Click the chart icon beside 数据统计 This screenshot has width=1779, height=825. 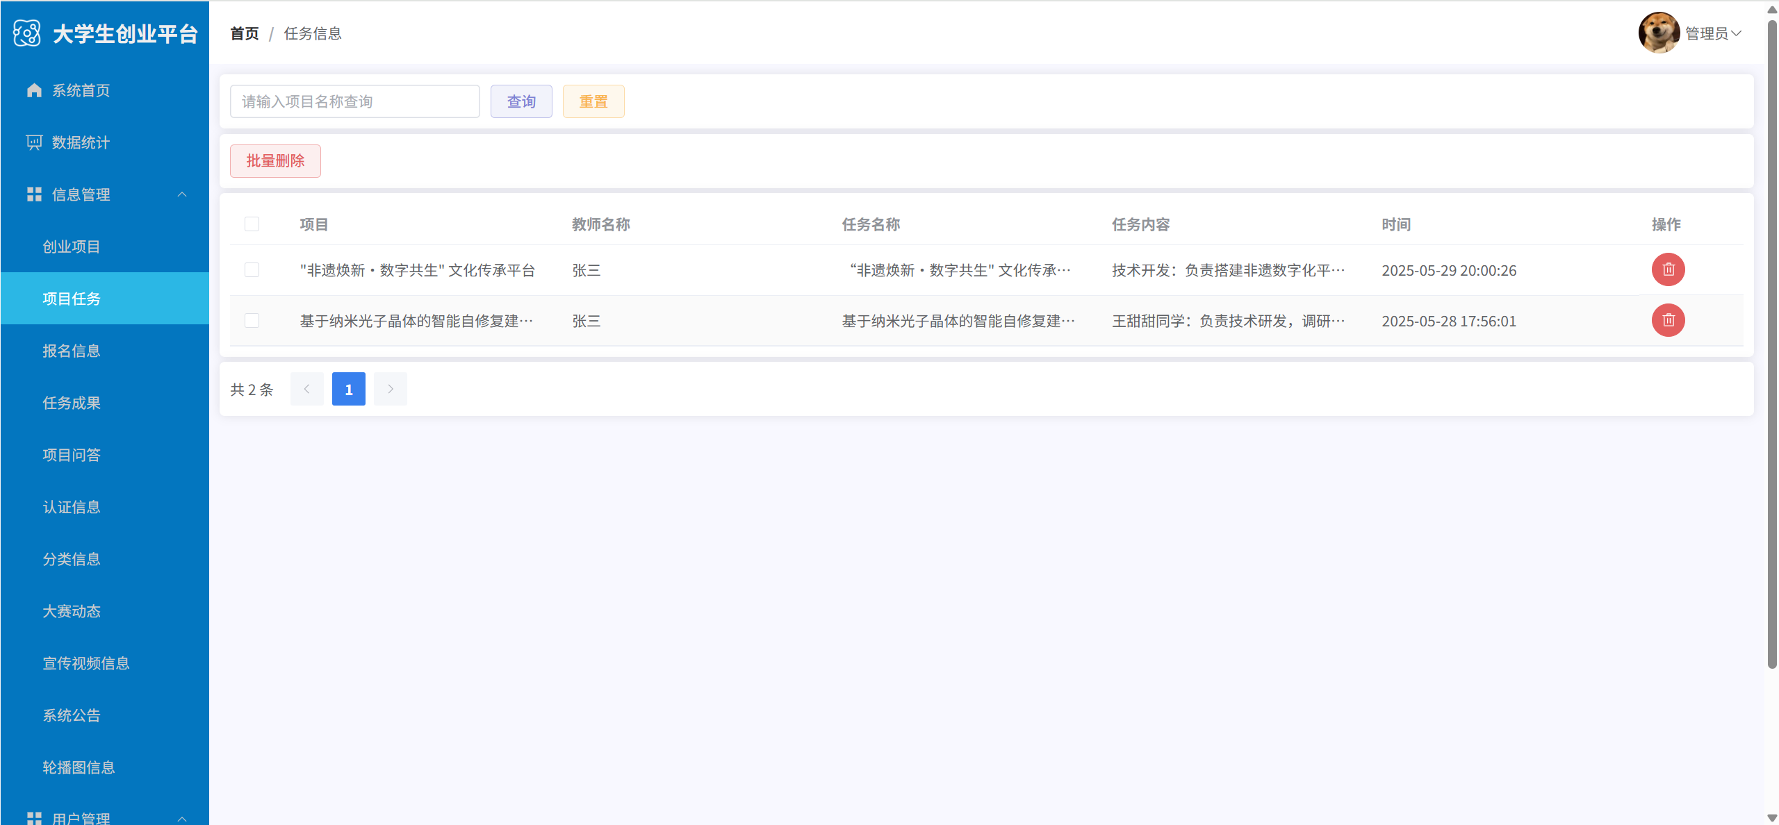coord(34,142)
